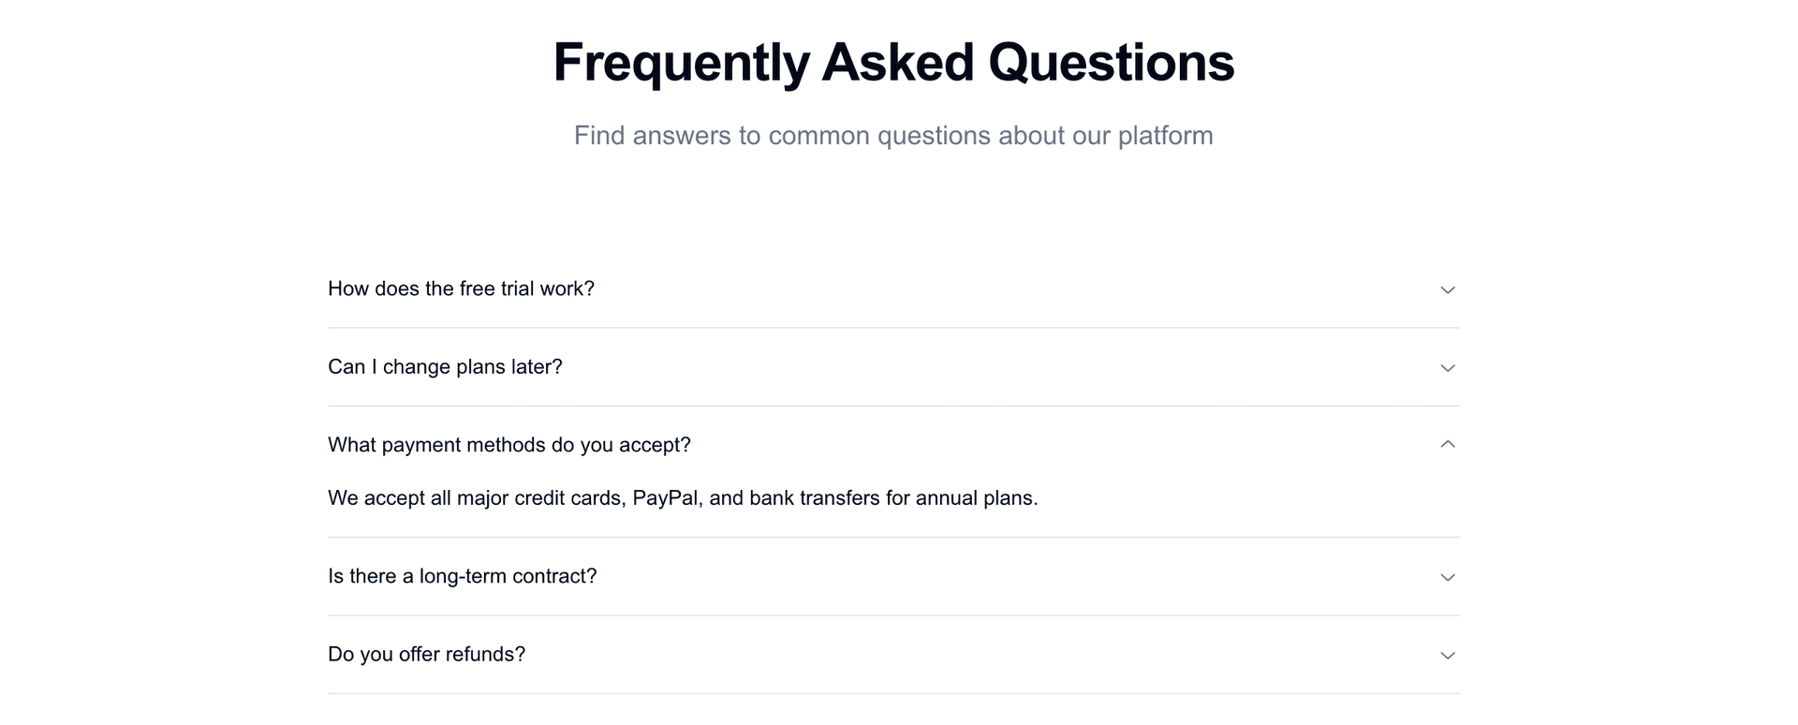Click the upward chevron on the payment methods row
The height and width of the screenshot is (725, 1798).
point(1447,443)
